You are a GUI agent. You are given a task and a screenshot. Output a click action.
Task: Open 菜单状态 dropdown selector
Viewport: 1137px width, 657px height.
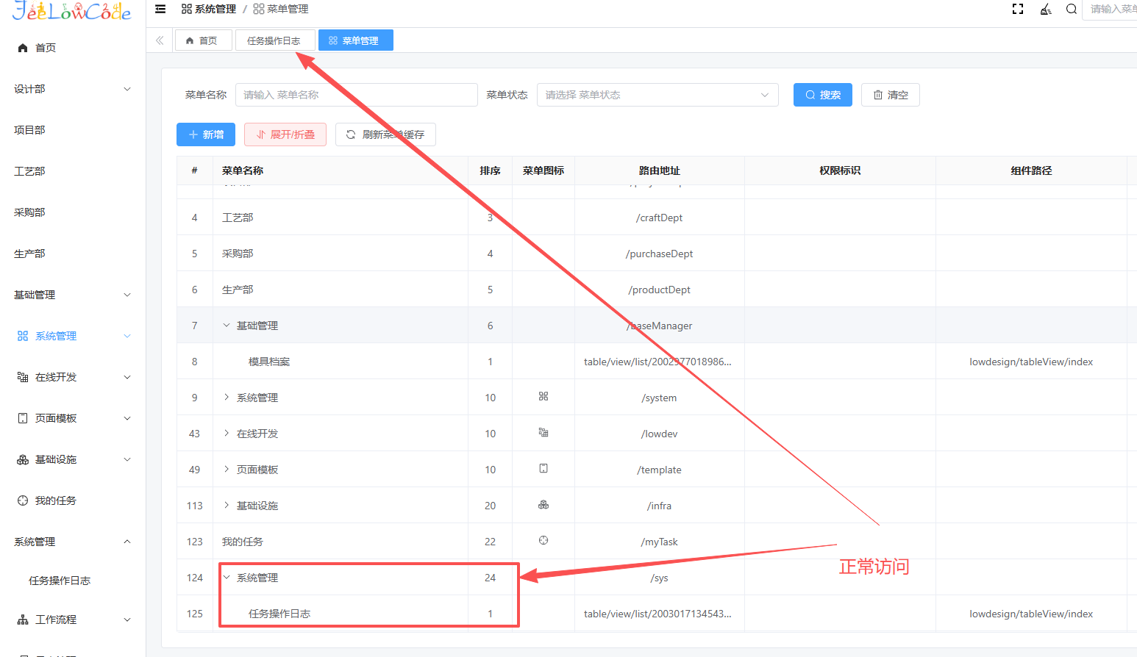657,95
